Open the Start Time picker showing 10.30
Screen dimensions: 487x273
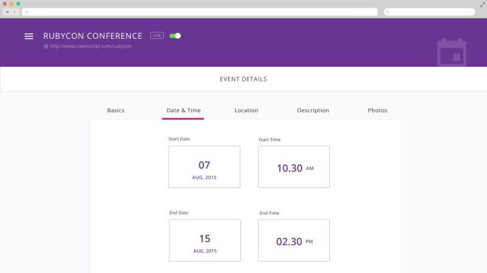pyautogui.click(x=294, y=167)
